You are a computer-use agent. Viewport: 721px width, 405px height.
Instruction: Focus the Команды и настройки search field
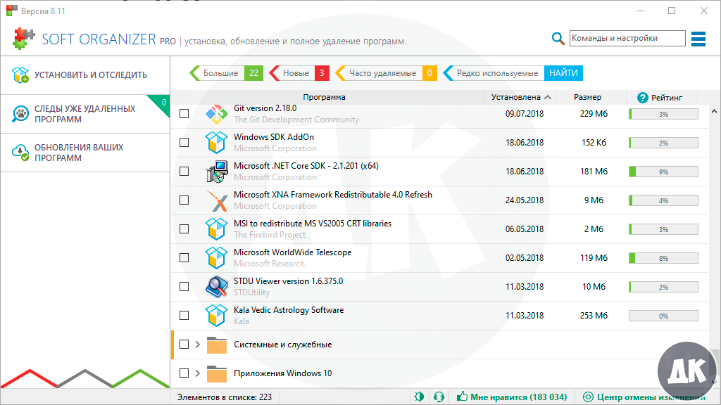tap(627, 38)
